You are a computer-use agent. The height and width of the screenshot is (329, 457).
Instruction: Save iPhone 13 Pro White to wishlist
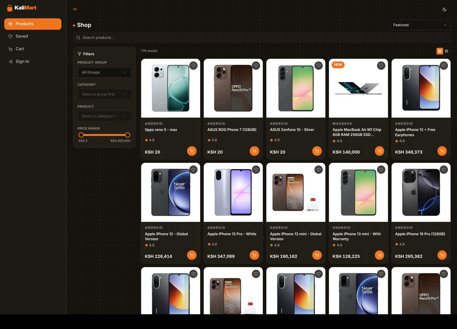256,170
